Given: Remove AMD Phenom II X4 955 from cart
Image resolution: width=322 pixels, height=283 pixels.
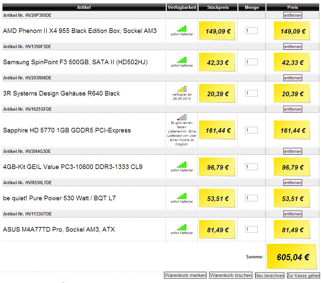Looking at the screenshot, I should [x=293, y=15].
